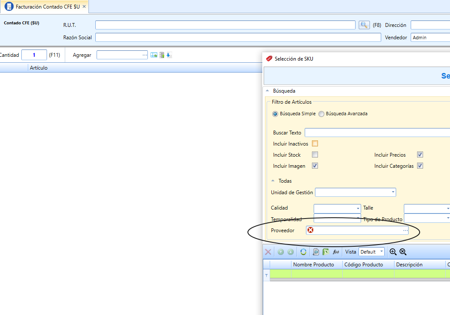Clear Proveedor with the red X icon
Image resolution: width=450 pixels, height=315 pixels.
(311, 230)
